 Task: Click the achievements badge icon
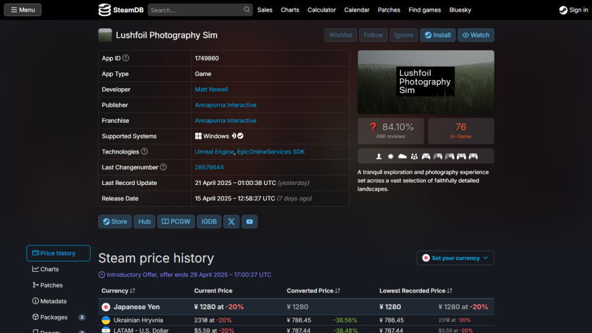pyautogui.click(x=391, y=156)
